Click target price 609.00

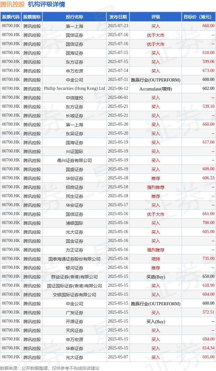click(x=208, y=169)
